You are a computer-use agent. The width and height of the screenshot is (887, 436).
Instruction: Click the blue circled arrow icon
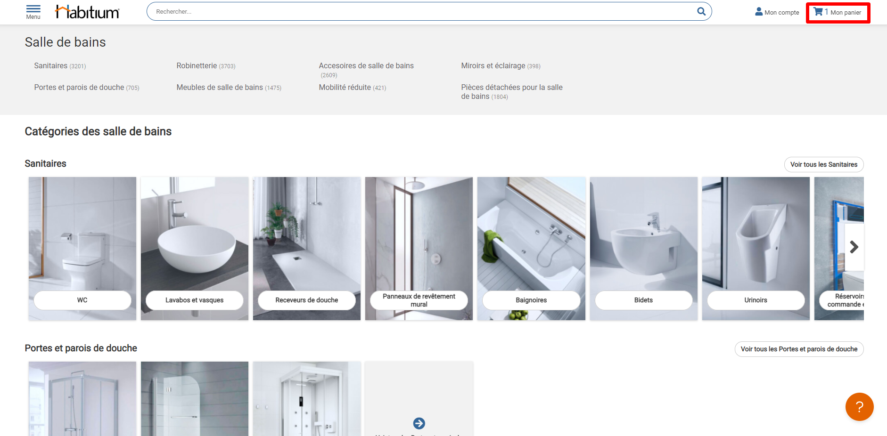(419, 423)
